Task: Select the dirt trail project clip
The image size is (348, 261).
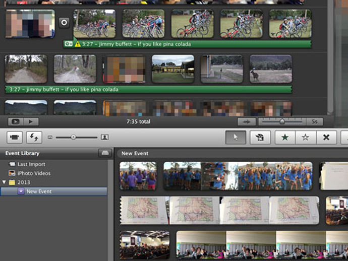Action: [26, 69]
